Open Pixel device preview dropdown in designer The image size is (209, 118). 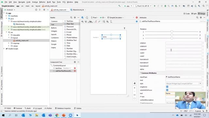coord(94,17)
